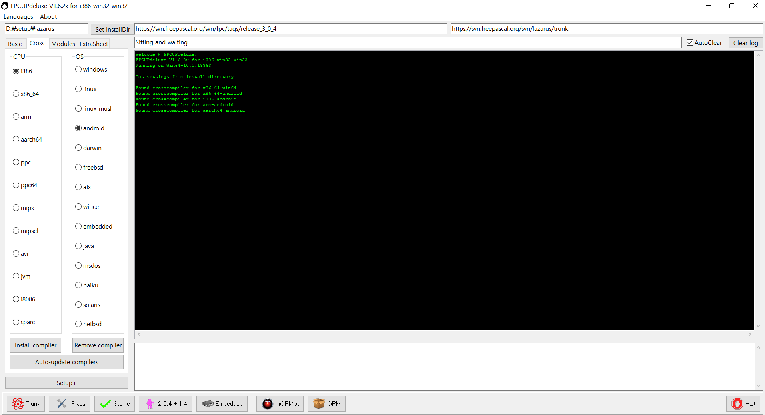This screenshot has width=765, height=415.
Task: Click the Trunk atom icon button
Action: [26, 404]
